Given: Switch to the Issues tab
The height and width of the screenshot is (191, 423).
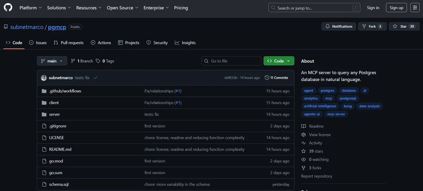Looking at the screenshot, I should [38, 42].
